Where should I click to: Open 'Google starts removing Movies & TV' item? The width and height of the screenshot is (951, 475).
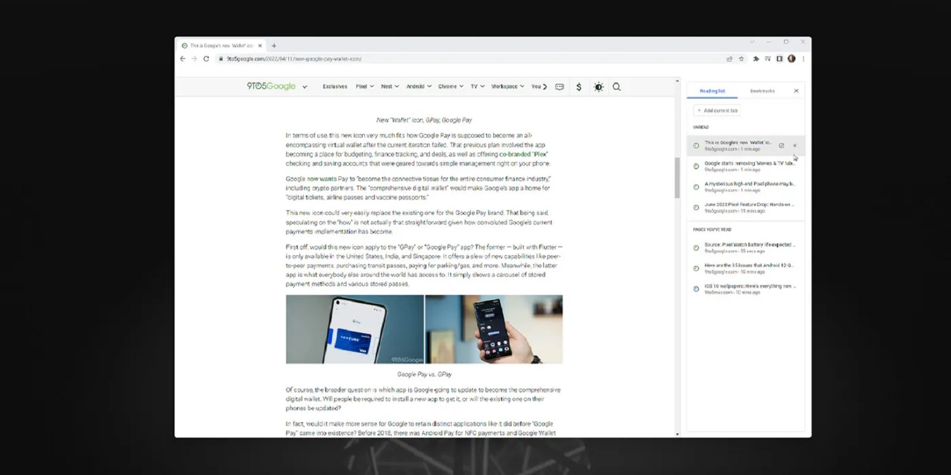tap(746, 166)
